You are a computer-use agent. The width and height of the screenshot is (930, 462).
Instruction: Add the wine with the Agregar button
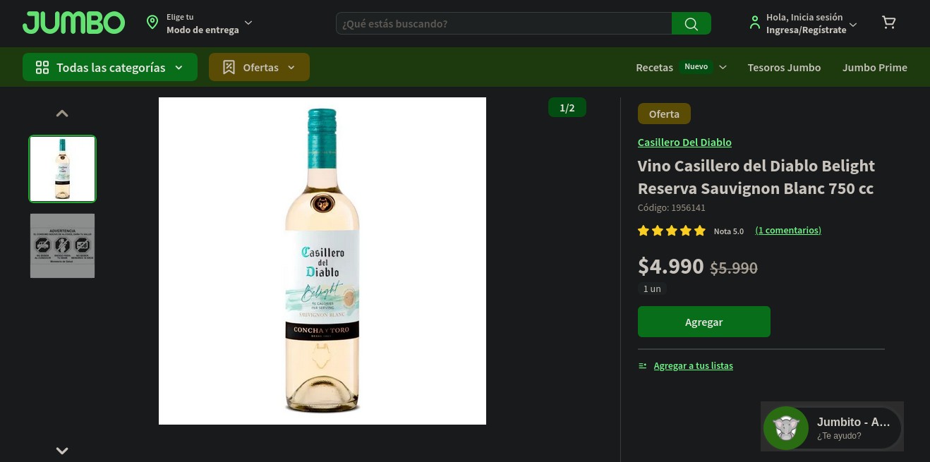(703, 322)
